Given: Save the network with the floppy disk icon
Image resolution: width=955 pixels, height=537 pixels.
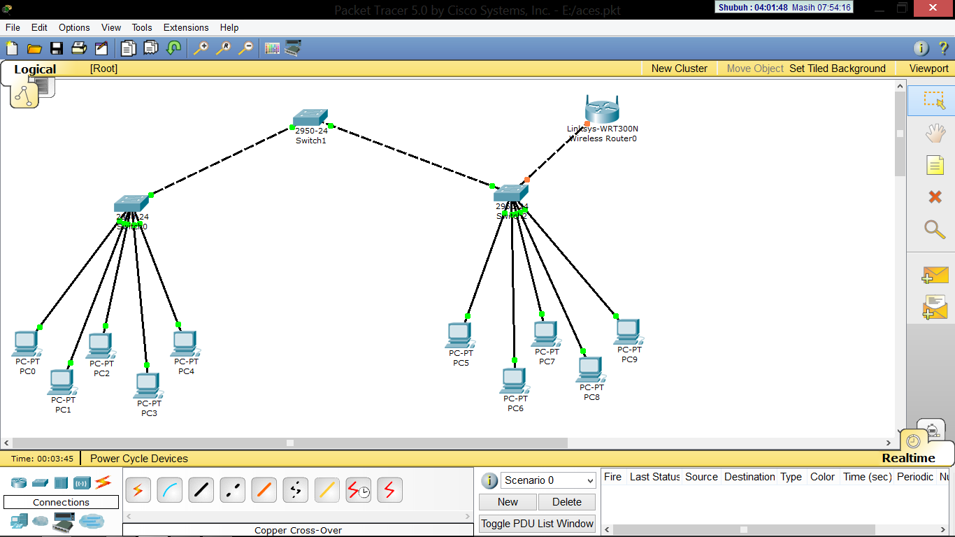Looking at the screenshot, I should [x=57, y=48].
